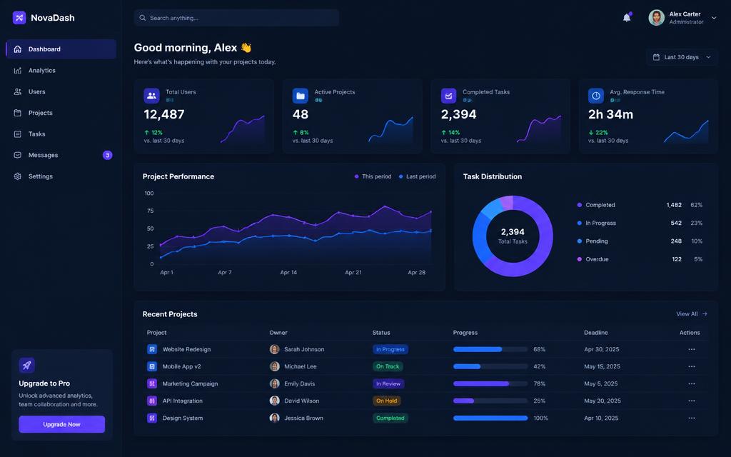Click the magnifier icon in search bar

(143, 18)
